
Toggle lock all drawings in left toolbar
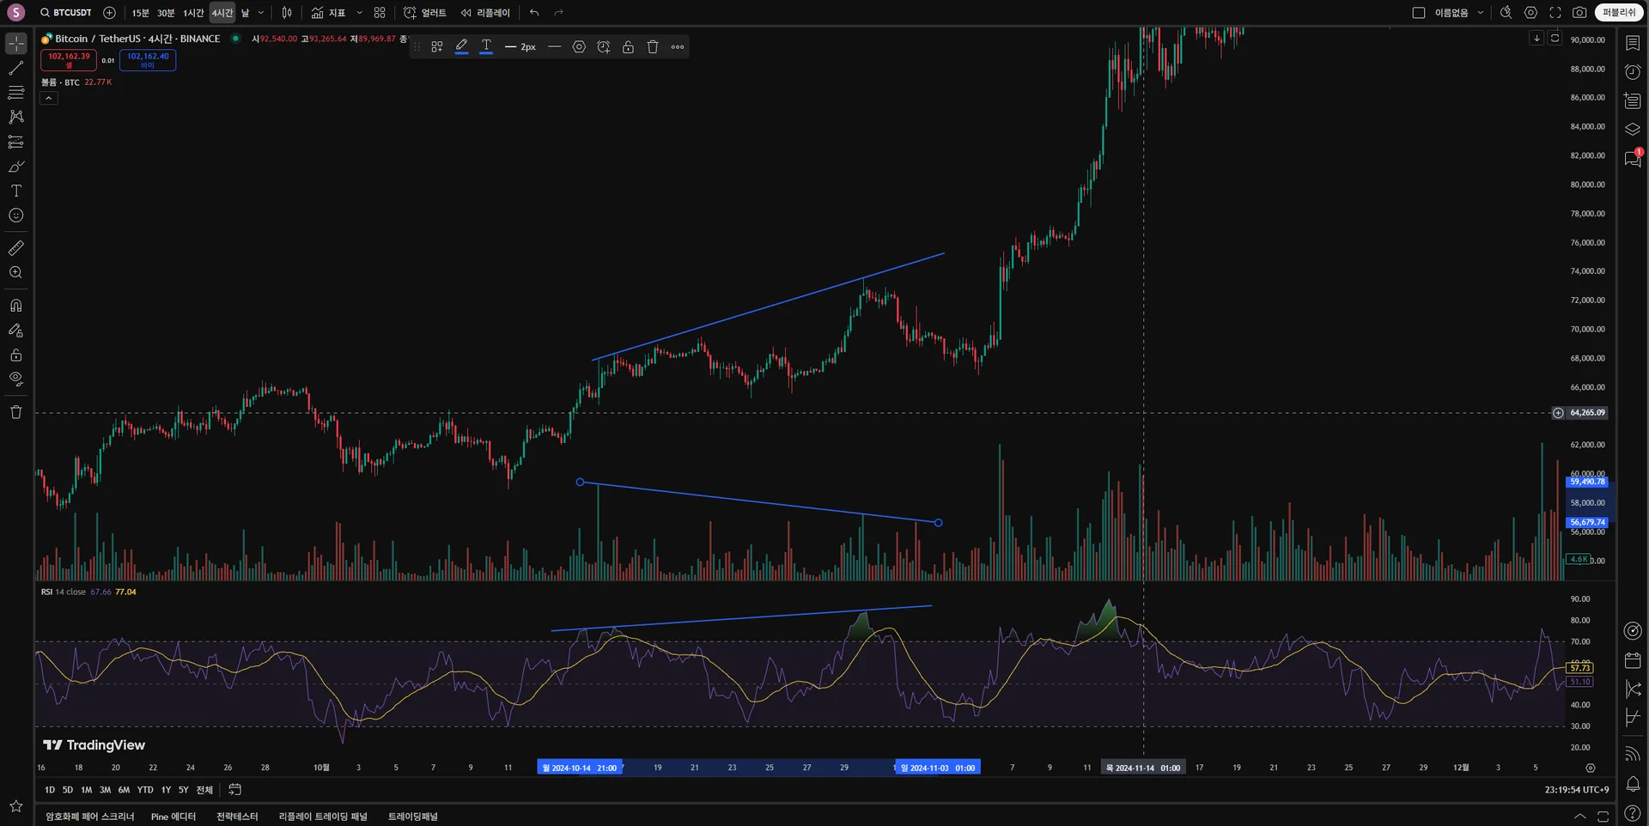tap(16, 355)
